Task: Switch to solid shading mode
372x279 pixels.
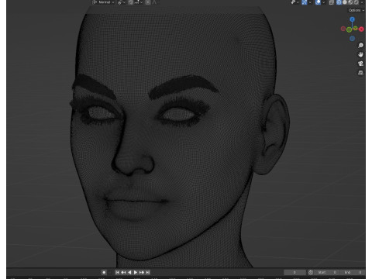Action: coord(345,2)
